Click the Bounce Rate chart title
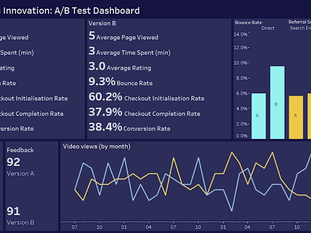Viewport: 311px width, 233px height. [248, 22]
